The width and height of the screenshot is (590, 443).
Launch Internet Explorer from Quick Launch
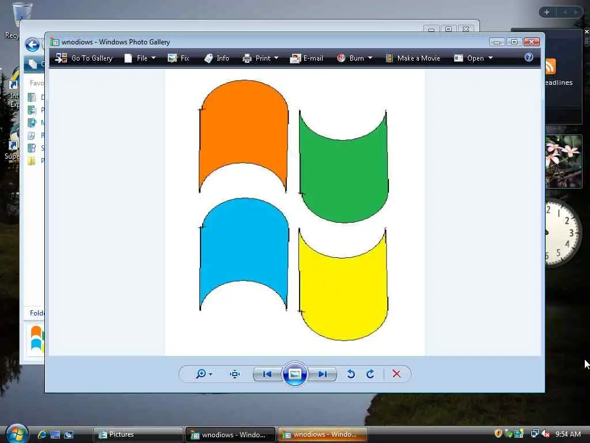click(41, 434)
